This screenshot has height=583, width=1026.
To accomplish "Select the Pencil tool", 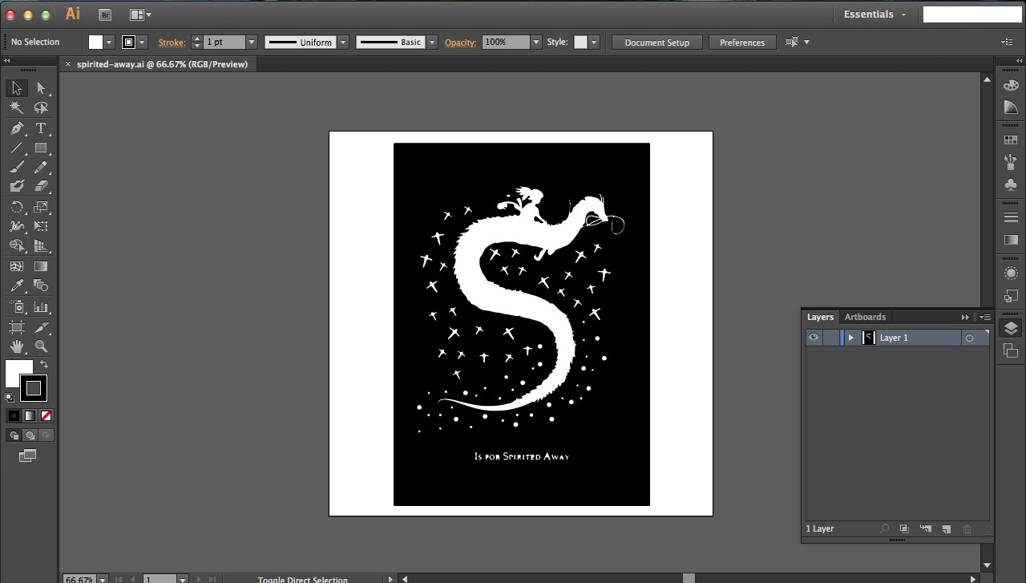I will [x=41, y=168].
